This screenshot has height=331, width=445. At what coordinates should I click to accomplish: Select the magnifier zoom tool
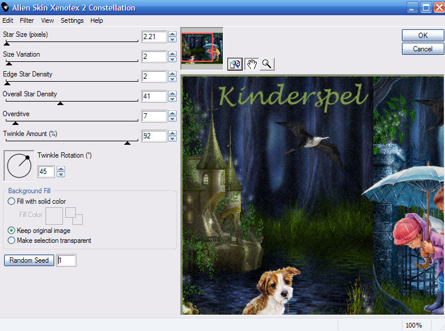(x=267, y=64)
